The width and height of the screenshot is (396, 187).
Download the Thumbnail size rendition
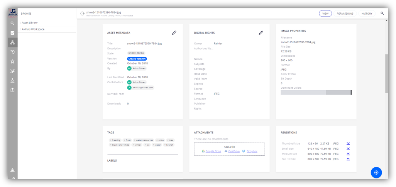click(x=348, y=143)
